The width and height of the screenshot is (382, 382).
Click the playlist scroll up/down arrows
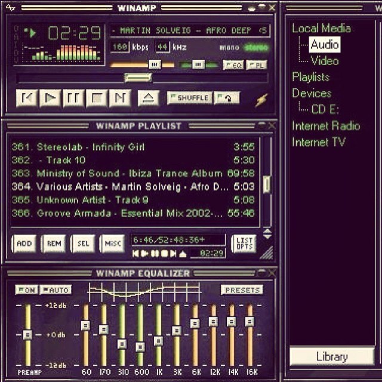267,234
